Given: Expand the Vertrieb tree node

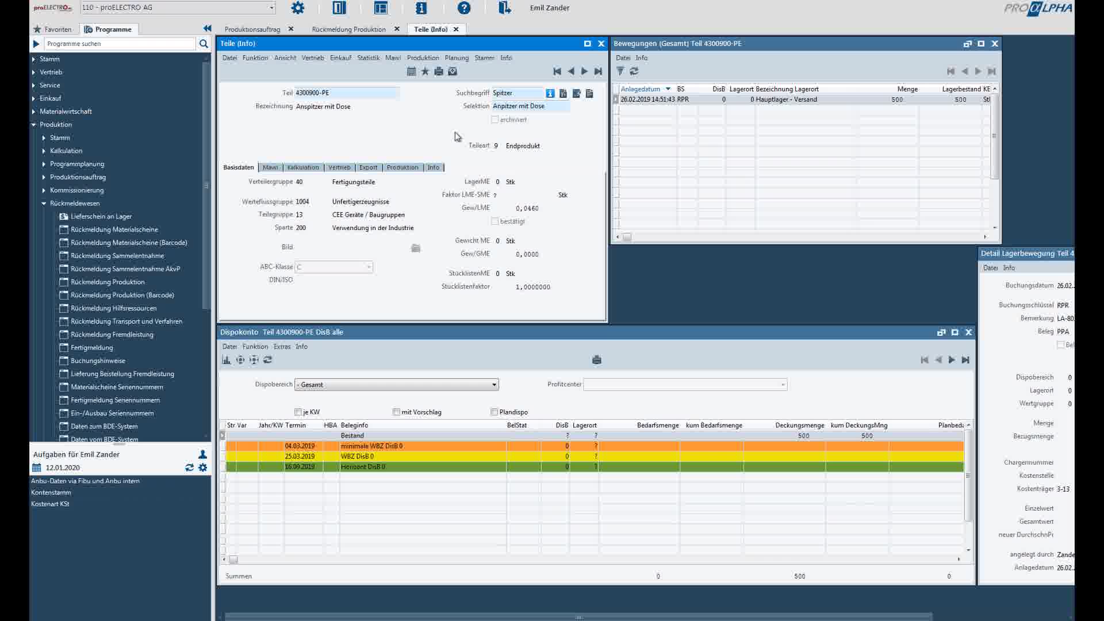Looking at the screenshot, I should tap(33, 72).
